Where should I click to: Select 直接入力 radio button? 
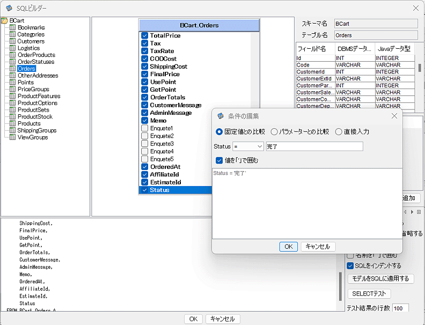point(339,131)
